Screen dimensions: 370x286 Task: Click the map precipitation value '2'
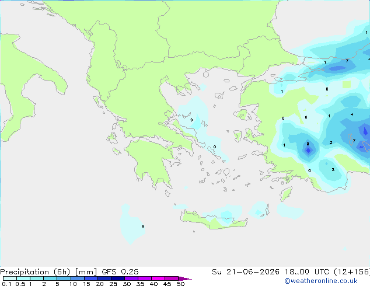point(333,170)
